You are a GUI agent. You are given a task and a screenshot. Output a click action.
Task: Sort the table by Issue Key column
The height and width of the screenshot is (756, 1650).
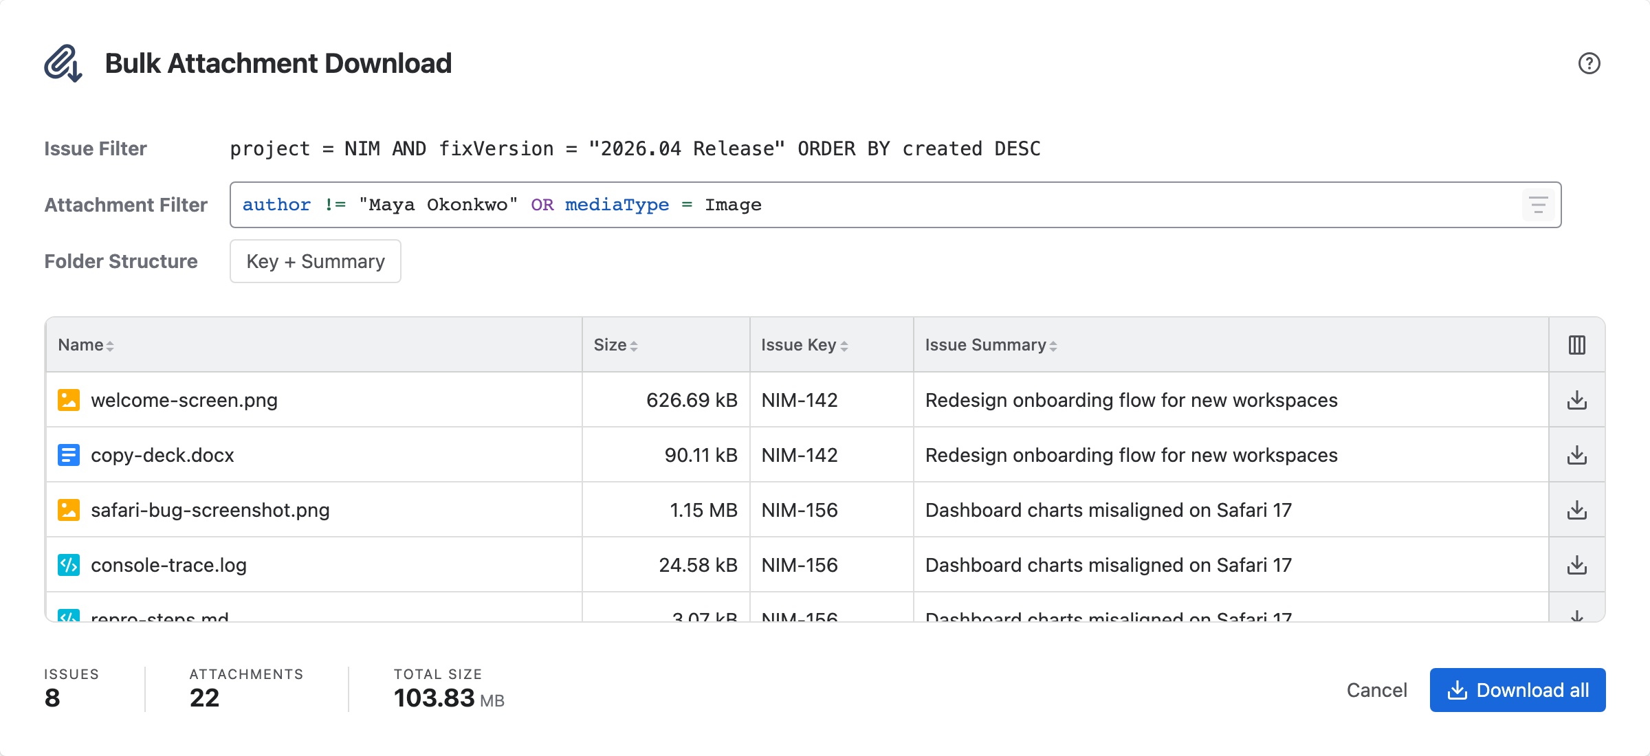pyautogui.click(x=804, y=345)
